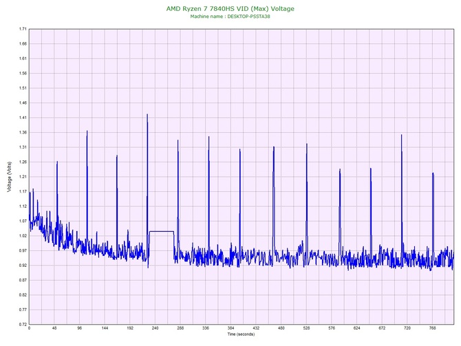Pick the 624 time-axis tick label
Image resolution: width=461 pixels, height=346 pixels.
[357, 328]
